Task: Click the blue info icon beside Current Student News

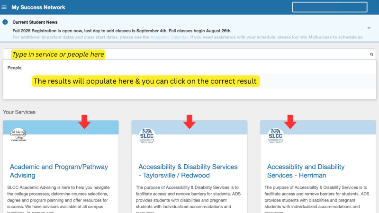Action: click(x=5, y=22)
